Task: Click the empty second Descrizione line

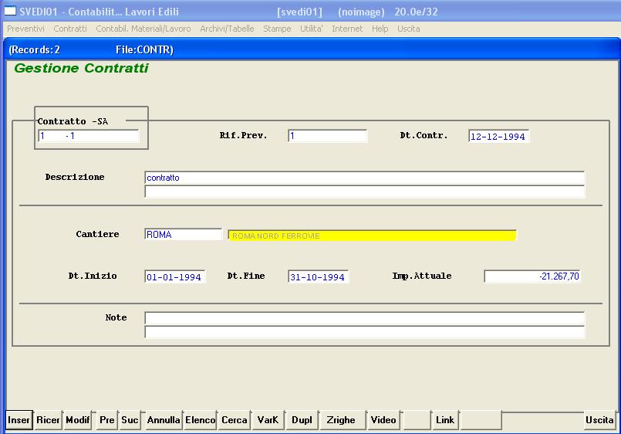Action: click(x=364, y=192)
